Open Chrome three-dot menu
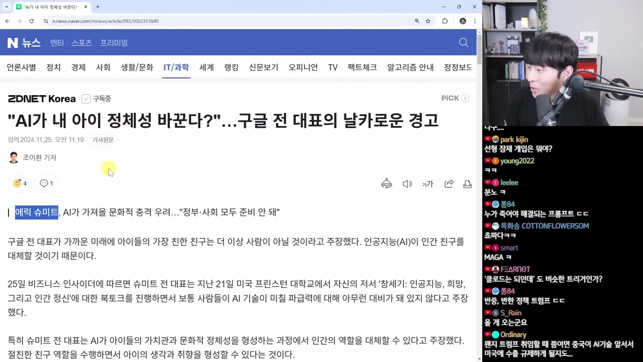643x362 pixels. [475, 21]
